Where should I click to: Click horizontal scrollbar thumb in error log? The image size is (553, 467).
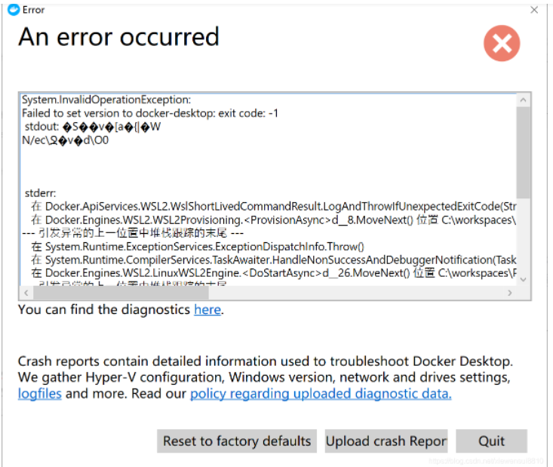pos(121,293)
